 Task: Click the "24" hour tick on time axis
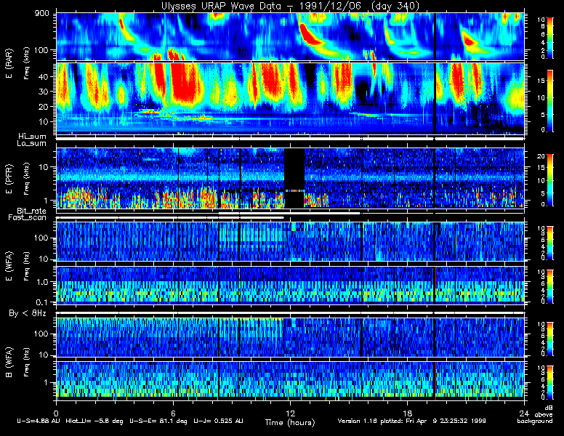click(x=524, y=413)
